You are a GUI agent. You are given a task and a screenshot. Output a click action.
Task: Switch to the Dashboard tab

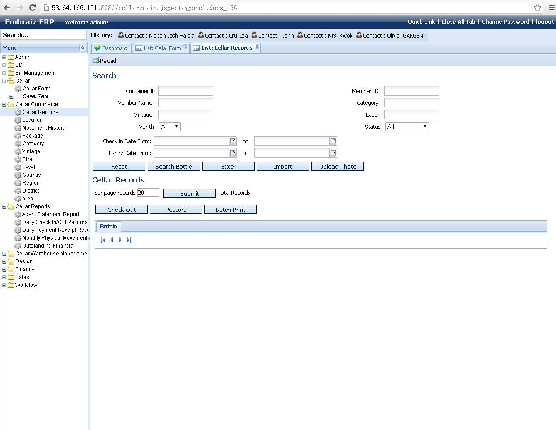[111, 48]
